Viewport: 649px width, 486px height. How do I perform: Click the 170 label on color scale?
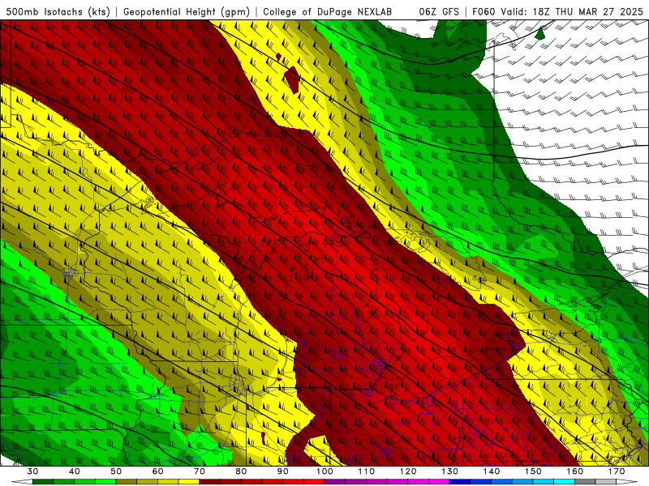[x=617, y=471]
